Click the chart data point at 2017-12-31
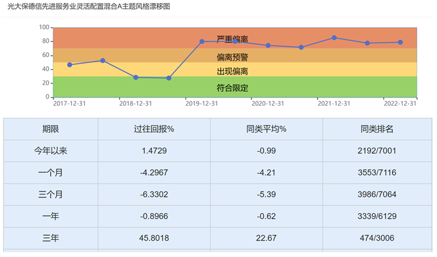Screen dimensions: 437x257 [70, 65]
